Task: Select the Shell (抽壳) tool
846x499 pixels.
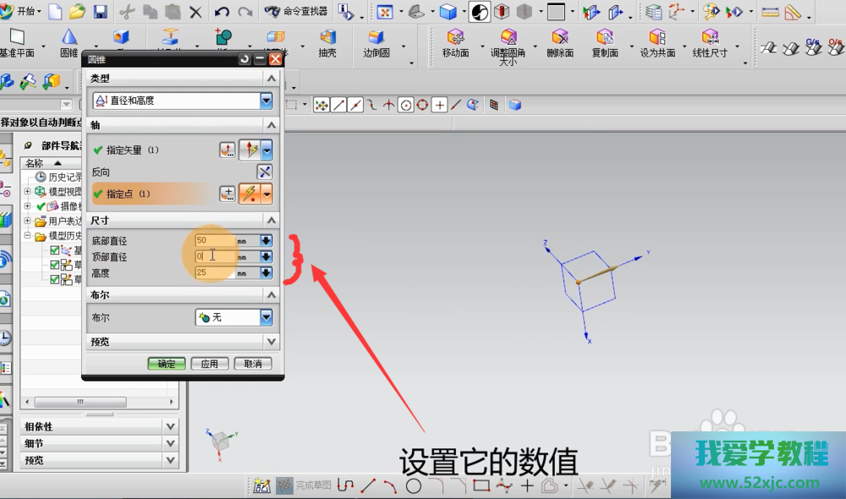Action: coord(327,37)
